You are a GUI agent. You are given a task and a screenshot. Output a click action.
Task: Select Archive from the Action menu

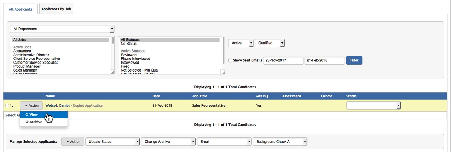[x=34, y=122]
